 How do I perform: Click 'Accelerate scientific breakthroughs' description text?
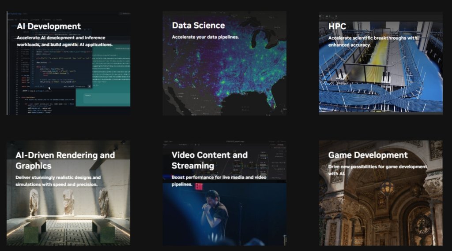[373, 41]
